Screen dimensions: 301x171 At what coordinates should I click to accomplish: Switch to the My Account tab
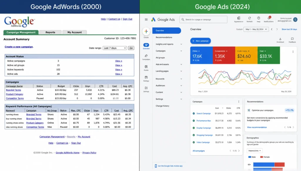74,32
